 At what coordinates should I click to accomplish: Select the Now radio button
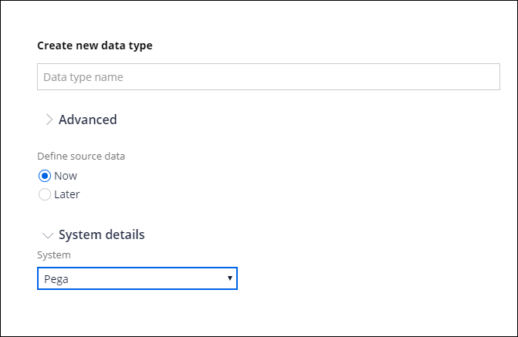click(x=45, y=176)
